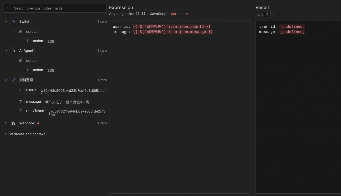Screen dimensions: 341x196
Task: Click the 1 item count for Webhook
Action: coord(102,123)
